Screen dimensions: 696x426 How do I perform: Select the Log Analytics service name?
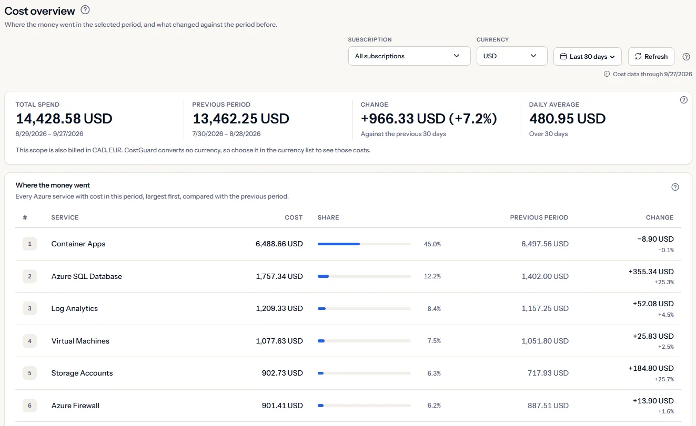[x=75, y=308]
